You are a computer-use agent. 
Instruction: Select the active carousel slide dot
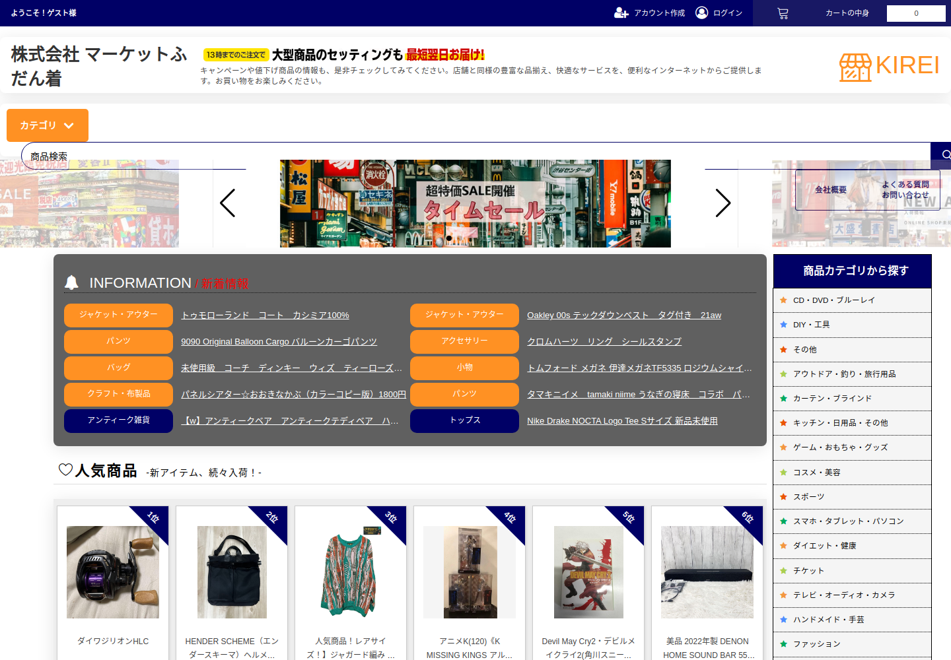449,238
